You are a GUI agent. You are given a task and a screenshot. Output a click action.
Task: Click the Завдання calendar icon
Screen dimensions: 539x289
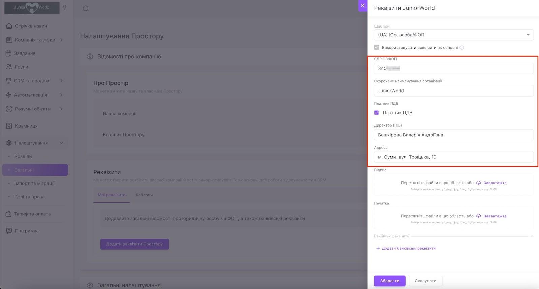pos(9,53)
